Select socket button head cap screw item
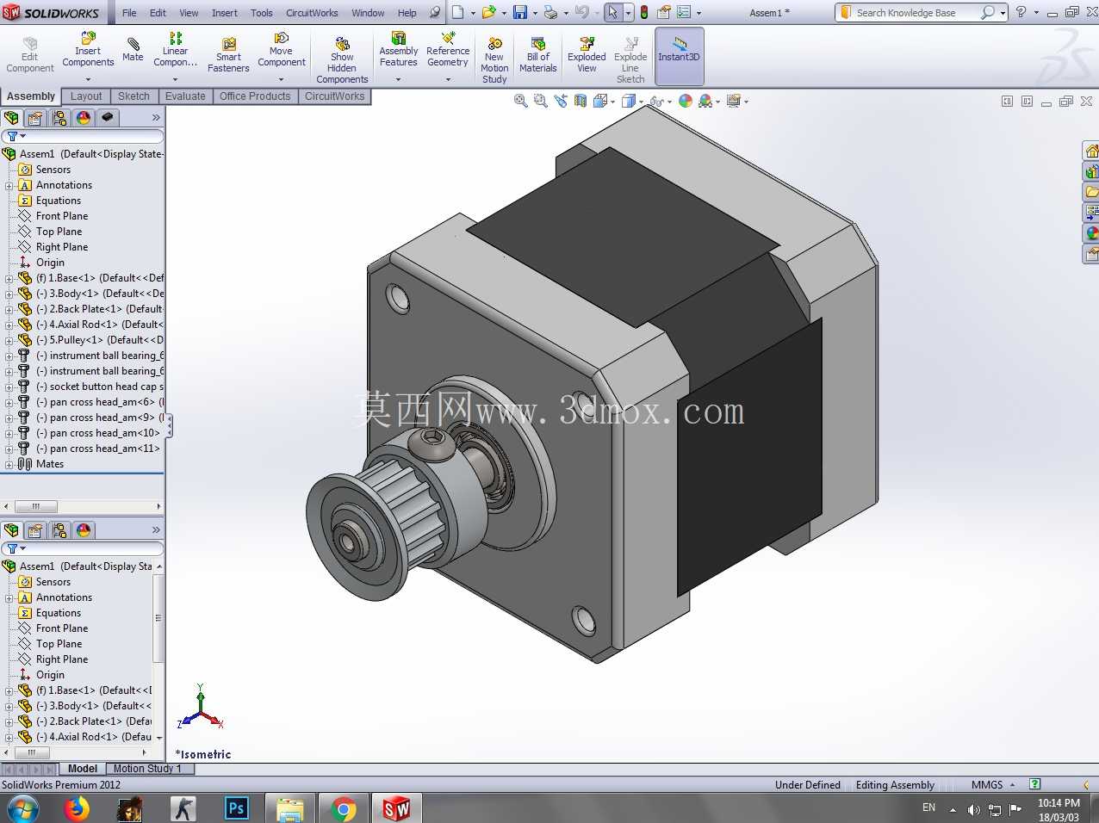The height and width of the screenshot is (823, 1099). (99, 387)
